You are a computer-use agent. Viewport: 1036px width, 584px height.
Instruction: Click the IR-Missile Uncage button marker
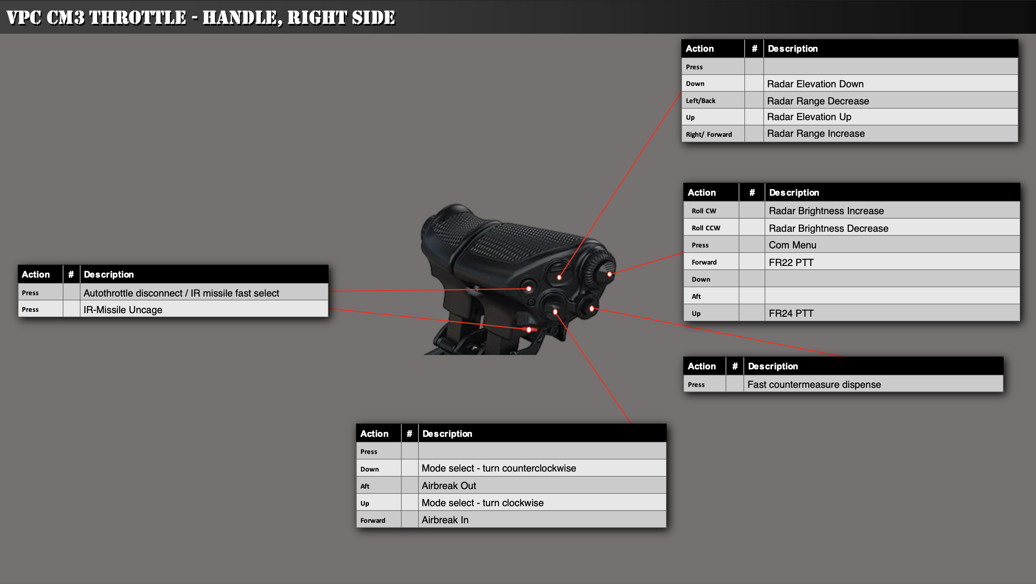coord(529,330)
